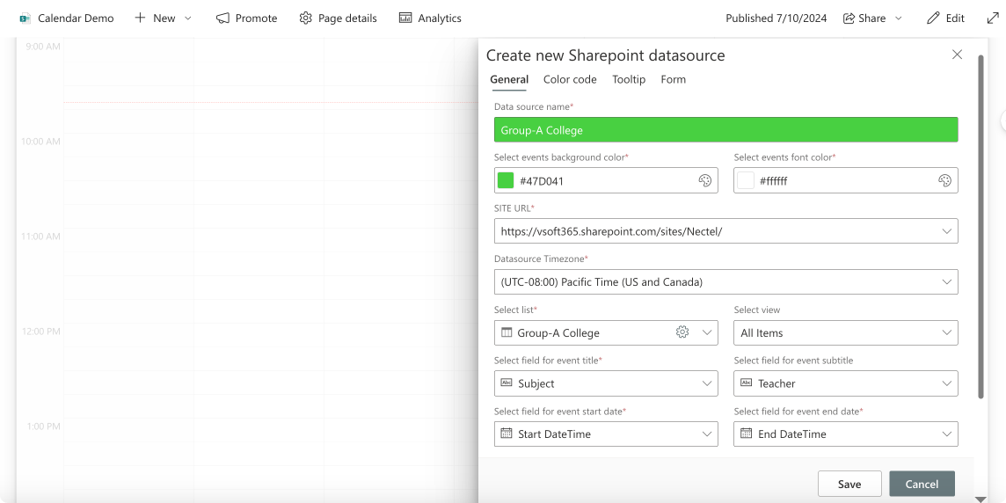Switch to the Tooltip tab
This screenshot has width=1006, height=503.
click(x=629, y=79)
